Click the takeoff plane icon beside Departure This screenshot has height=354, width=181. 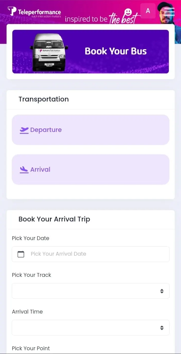click(x=24, y=130)
